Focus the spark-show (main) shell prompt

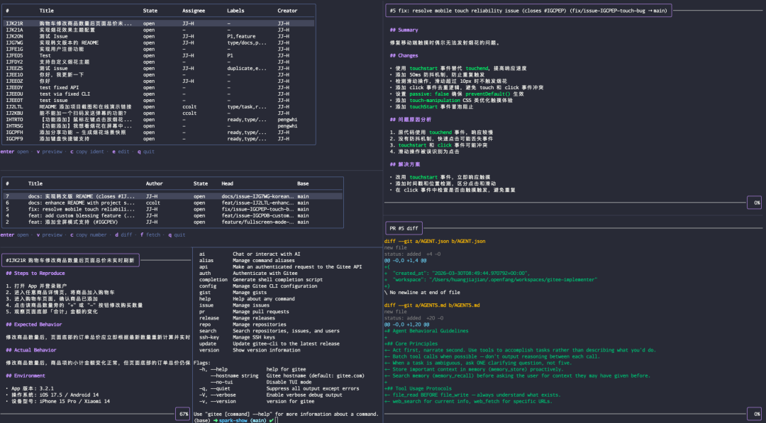[x=236, y=420]
